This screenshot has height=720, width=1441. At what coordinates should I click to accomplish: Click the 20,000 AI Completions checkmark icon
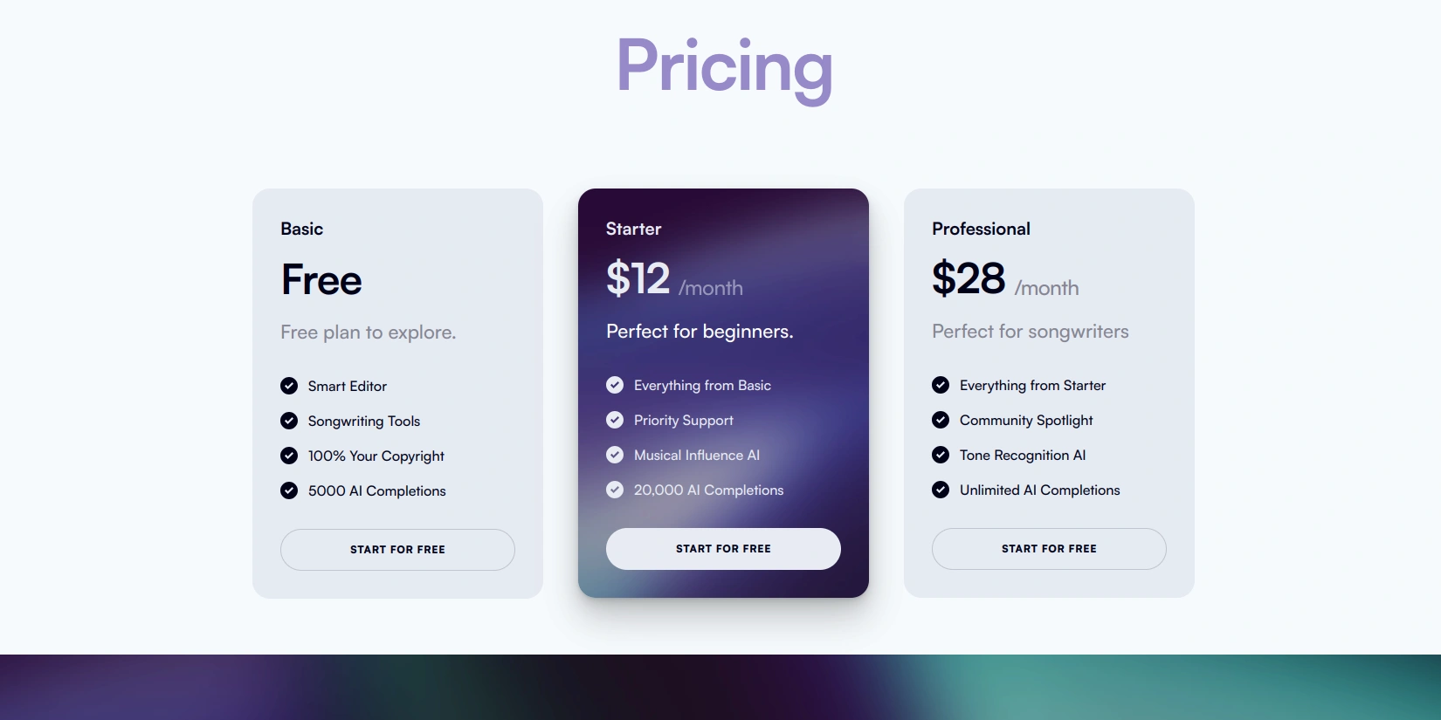[x=615, y=490]
